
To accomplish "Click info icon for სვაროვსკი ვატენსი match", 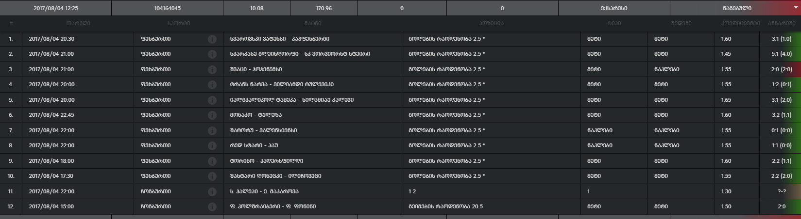I will 212,39.
